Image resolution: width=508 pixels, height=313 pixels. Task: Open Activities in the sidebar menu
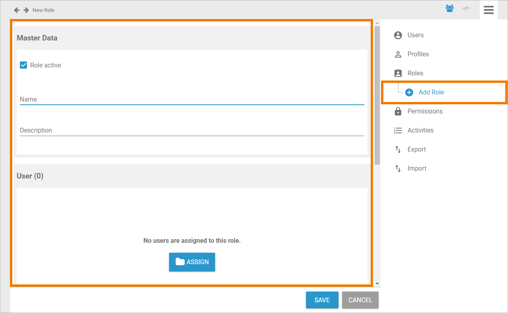tap(420, 131)
